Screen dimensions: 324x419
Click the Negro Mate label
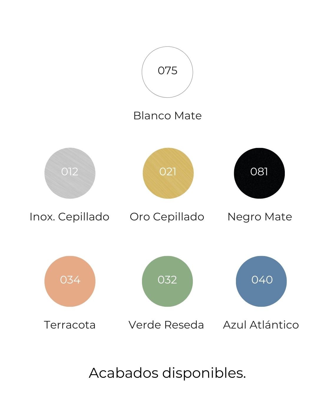(259, 217)
